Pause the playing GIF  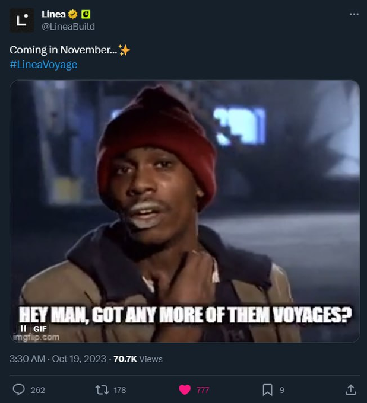click(23, 328)
